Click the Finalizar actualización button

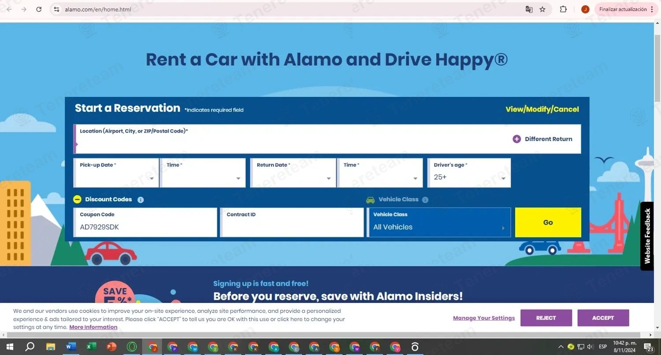click(x=626, y=9)
